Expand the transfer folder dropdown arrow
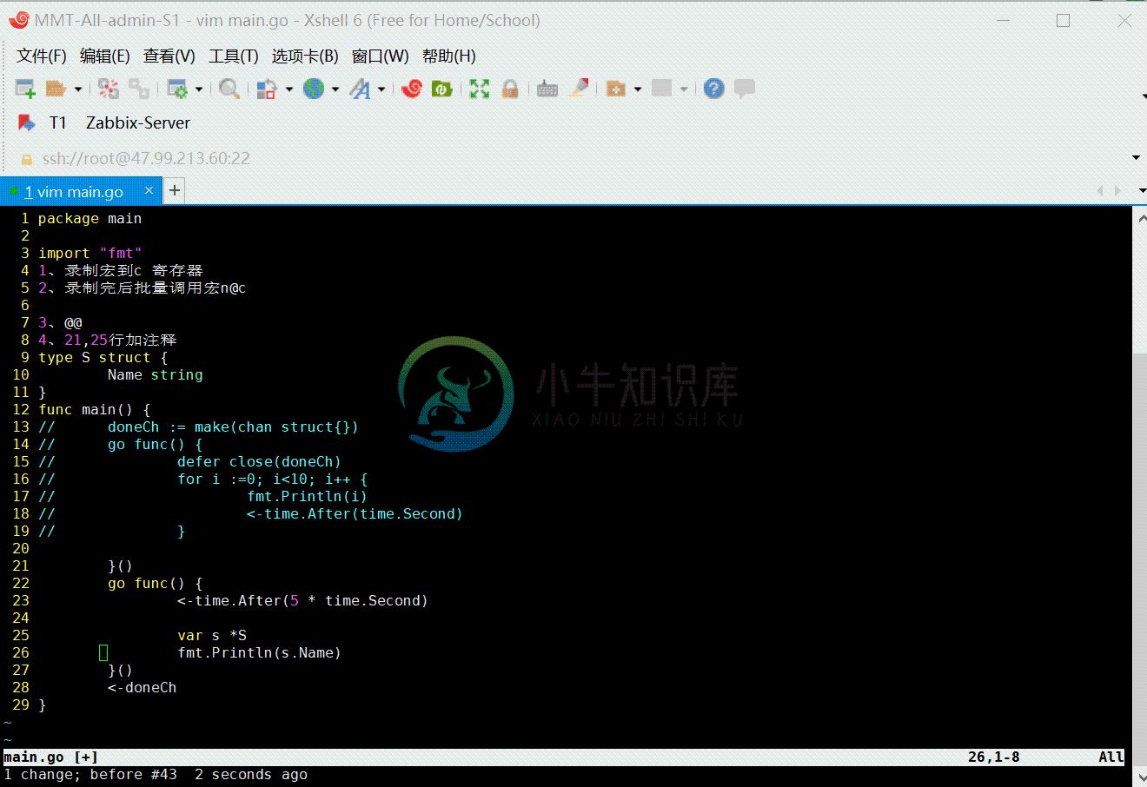Viewport: 1147px width, 787px height. point(638,89)
